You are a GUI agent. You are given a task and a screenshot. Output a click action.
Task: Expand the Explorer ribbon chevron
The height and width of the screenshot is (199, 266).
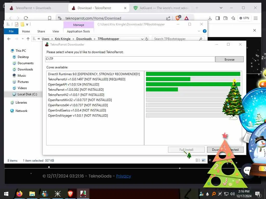click(x=199, y=31)
